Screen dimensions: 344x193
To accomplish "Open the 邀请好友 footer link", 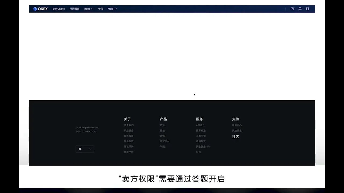I will point(201,141).
